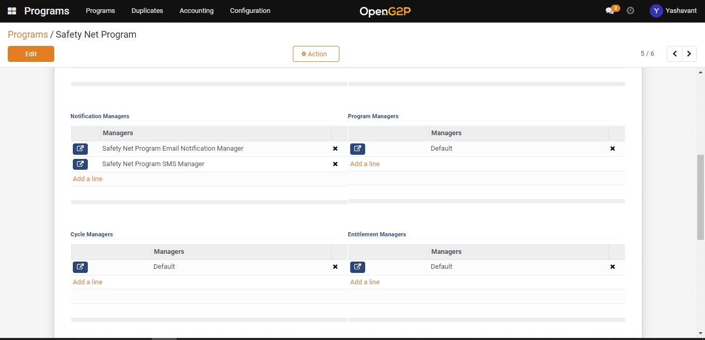Open the Accounting menu
The width and height of the screenshot is (705, 340).
point(196,11)
